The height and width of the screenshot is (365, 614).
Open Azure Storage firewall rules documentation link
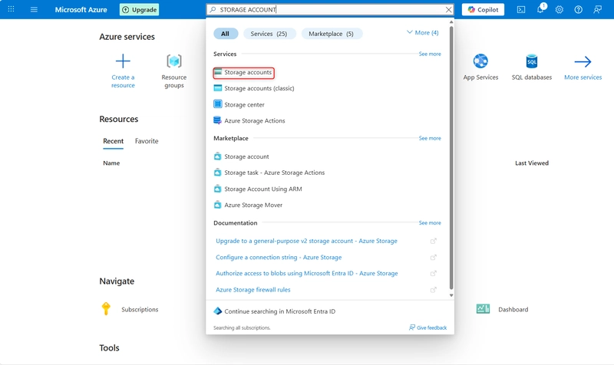pos(253,290)
